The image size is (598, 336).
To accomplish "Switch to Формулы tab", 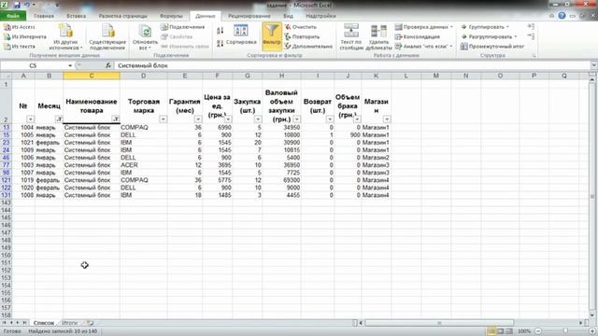I will pos(172,16).
